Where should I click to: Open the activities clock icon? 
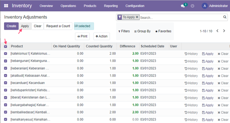pos(192,6)
